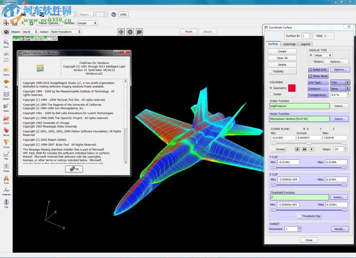This screenshot has height=258, width=356.
Task: Switch to the Surface tab
Action: [273, 44]
